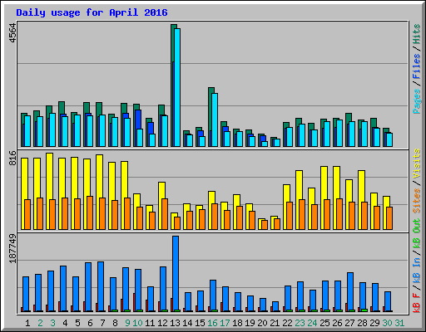Click the kB F legend label
This screenshot has width=426, height=332.
[417, 303]
